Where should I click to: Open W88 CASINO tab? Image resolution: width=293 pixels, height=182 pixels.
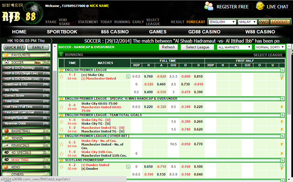(260, 32)
